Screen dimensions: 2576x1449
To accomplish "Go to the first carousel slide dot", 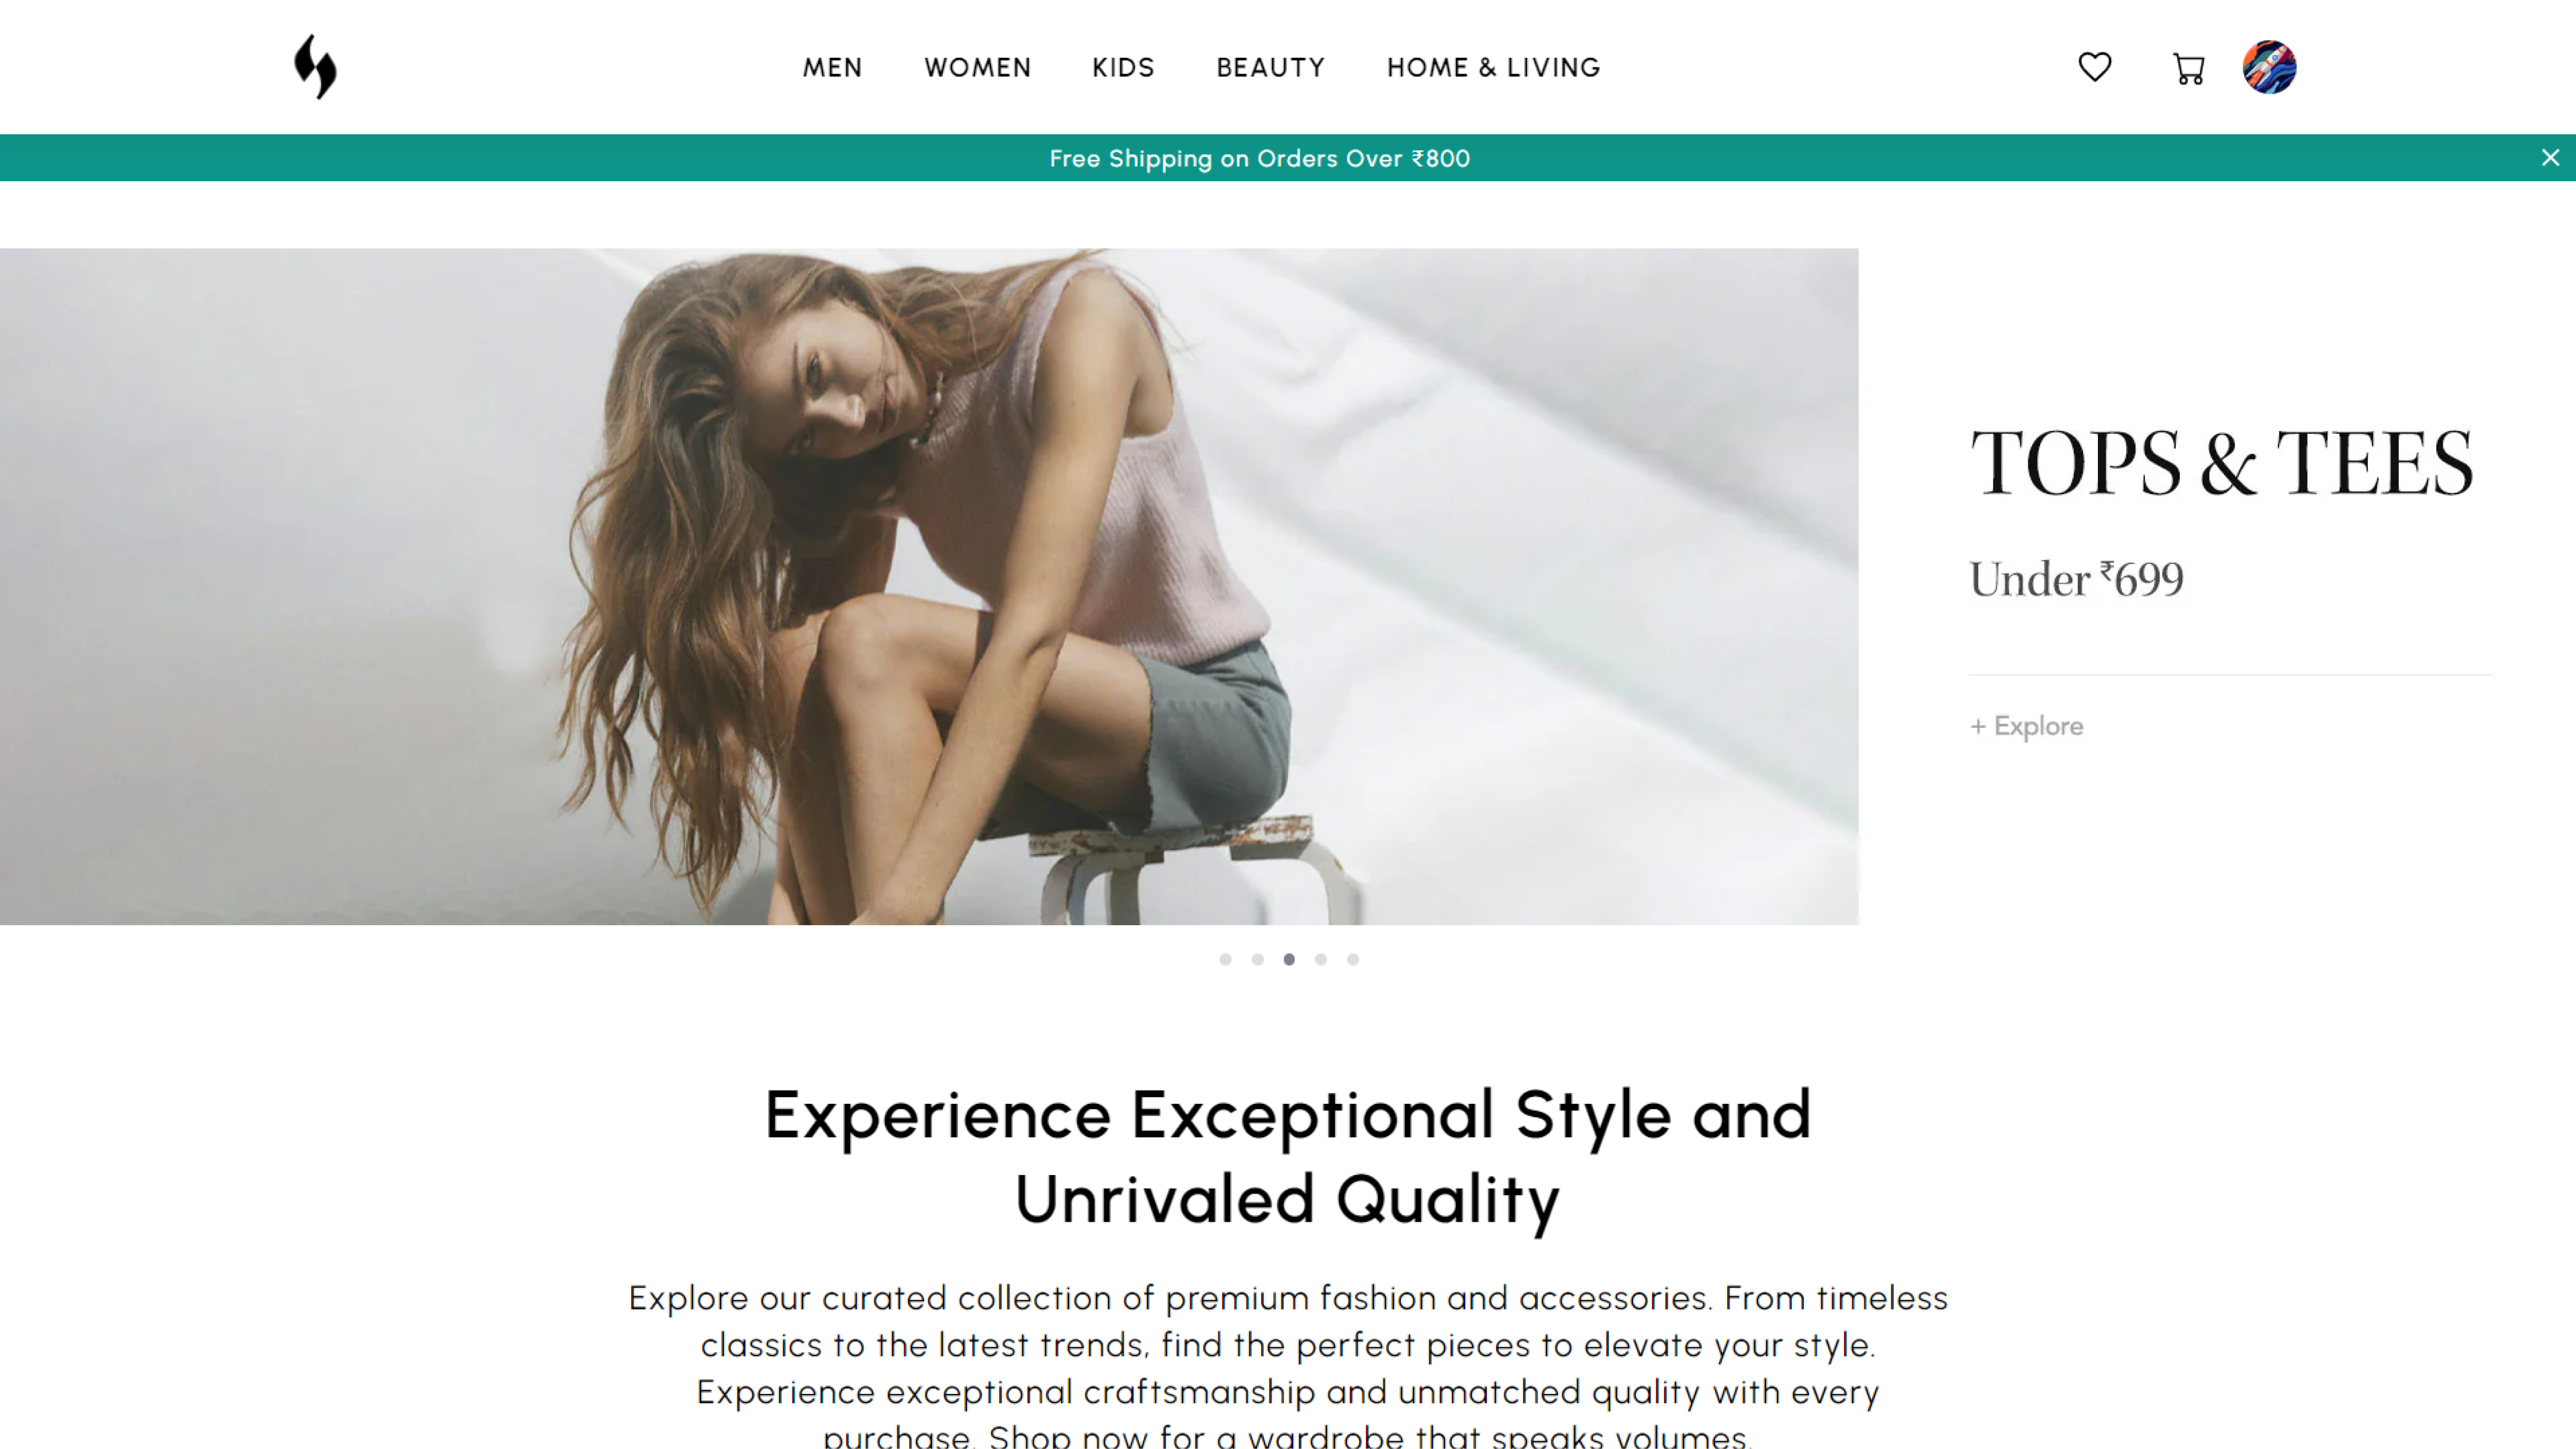I will (1225, 959).
